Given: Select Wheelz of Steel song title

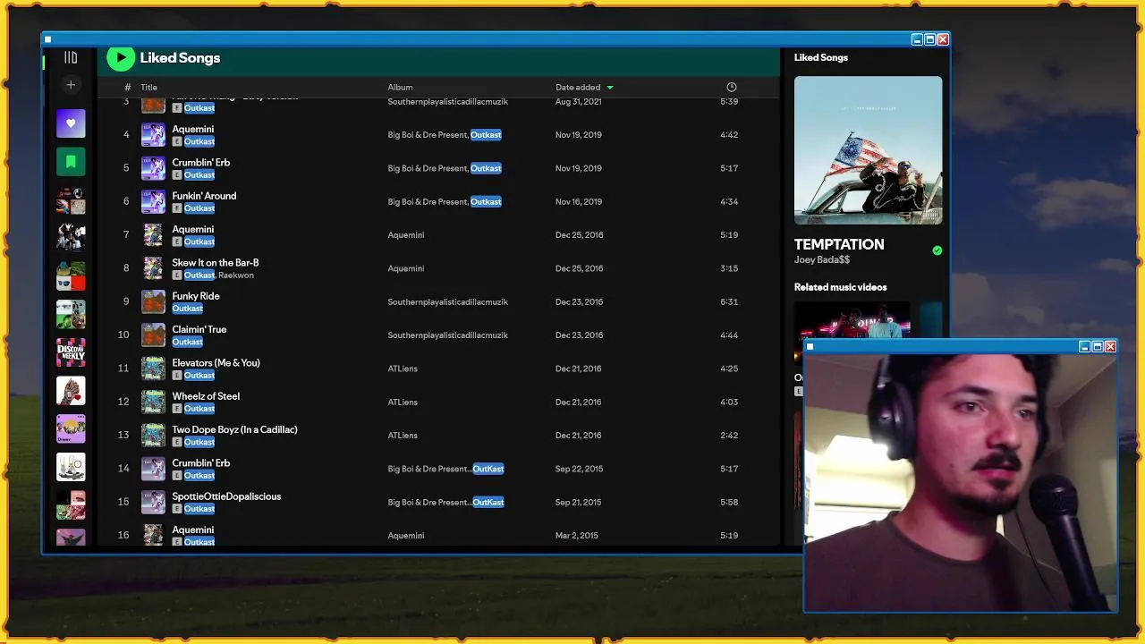Looking at the screenshot, I should pos(206,396).
